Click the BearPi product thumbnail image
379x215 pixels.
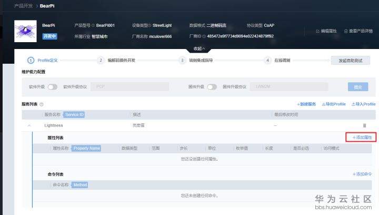pyautogui.click(x=25, y=31)
